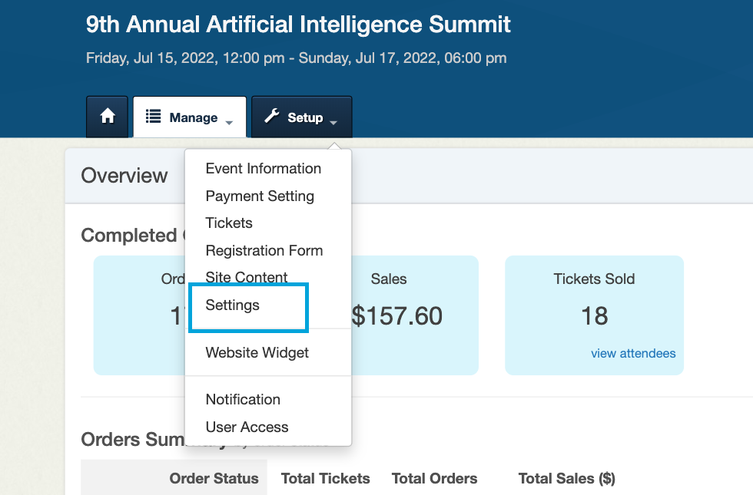Click the Sales $157.60 card
753x495 pixels.
pyautogui.click(x=415, y=315)
